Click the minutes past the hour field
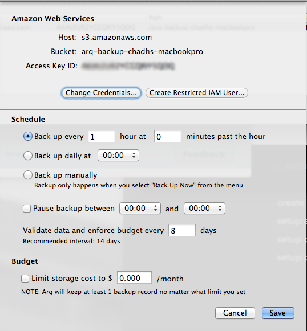 coord(168,136)
